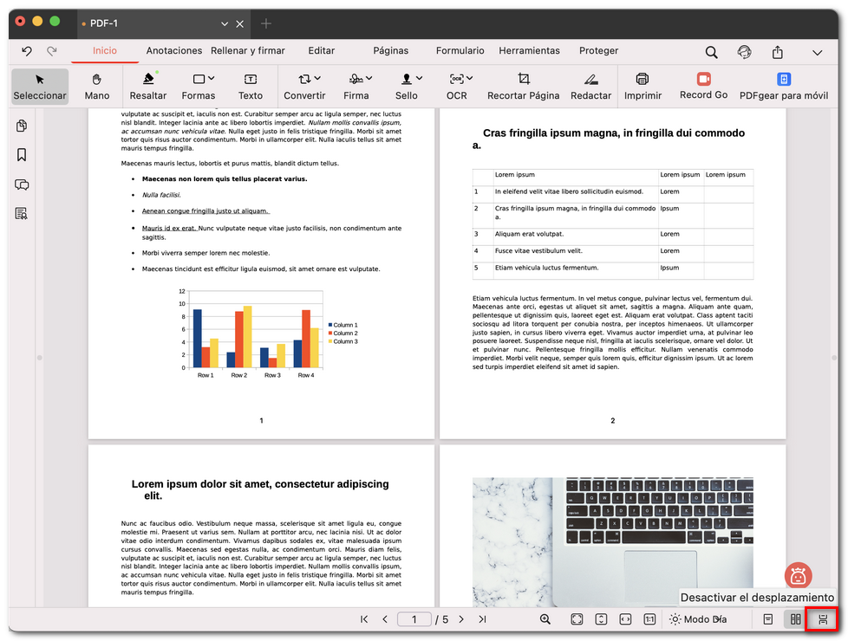This screenshot has width=848, height=641.
Task: Click the Mano hand tool
Action: coord(97,86)
